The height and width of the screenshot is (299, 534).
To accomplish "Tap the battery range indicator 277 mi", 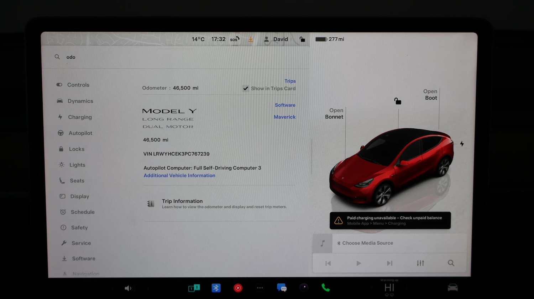I will [x=330, y=39].
